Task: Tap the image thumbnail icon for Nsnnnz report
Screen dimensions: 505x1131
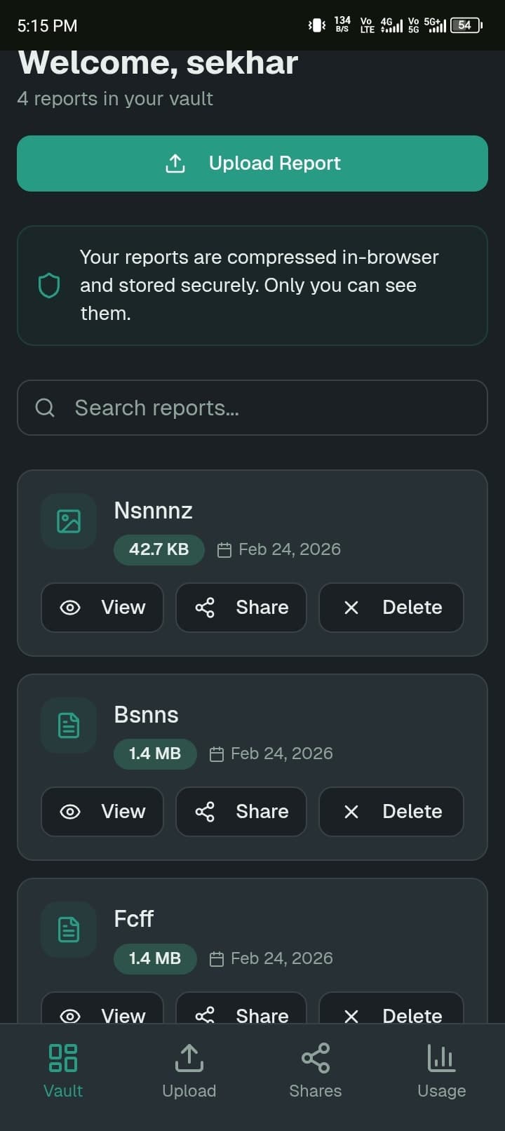Action: 68,521
